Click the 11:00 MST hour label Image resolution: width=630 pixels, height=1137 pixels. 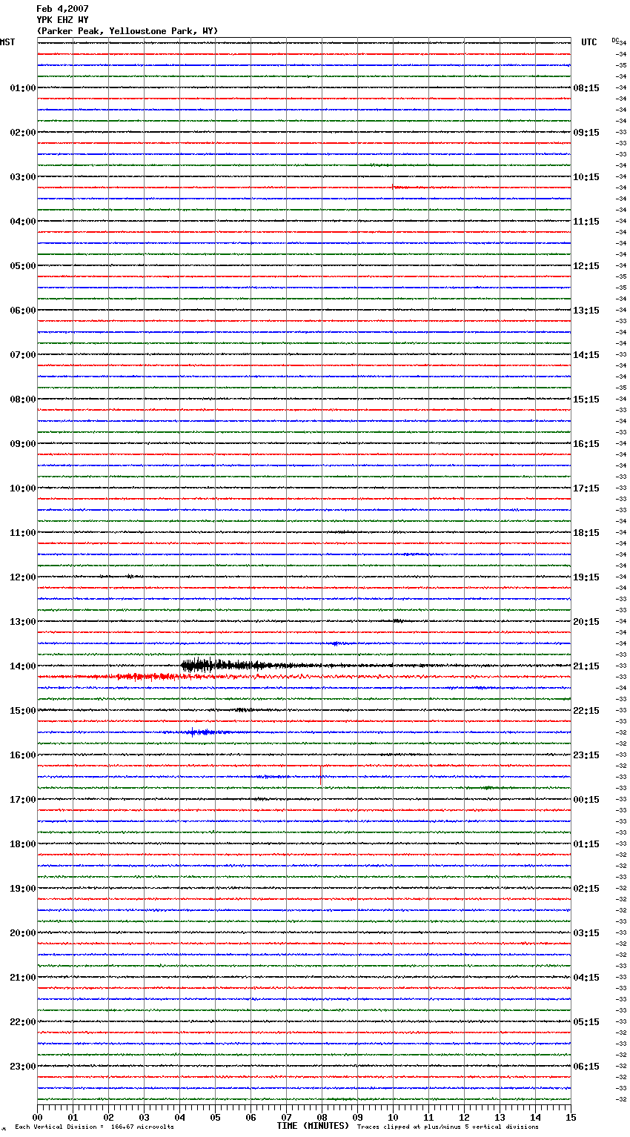pos(22,533)
